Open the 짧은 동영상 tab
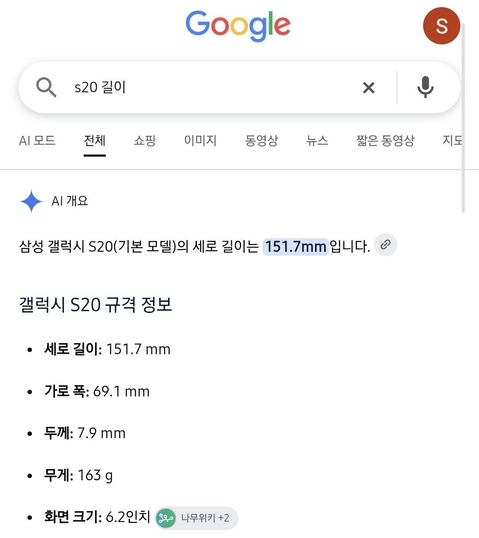 pyautogui.click(x=385, y=141)
